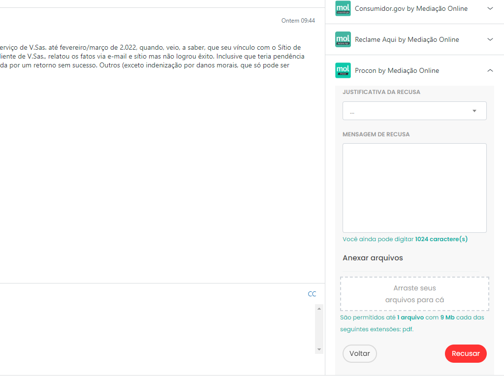Click the 1024 caractere(s) counter text
Image resolution: width=504 pixels, height=378 pixels.
(x=441, y=239)
